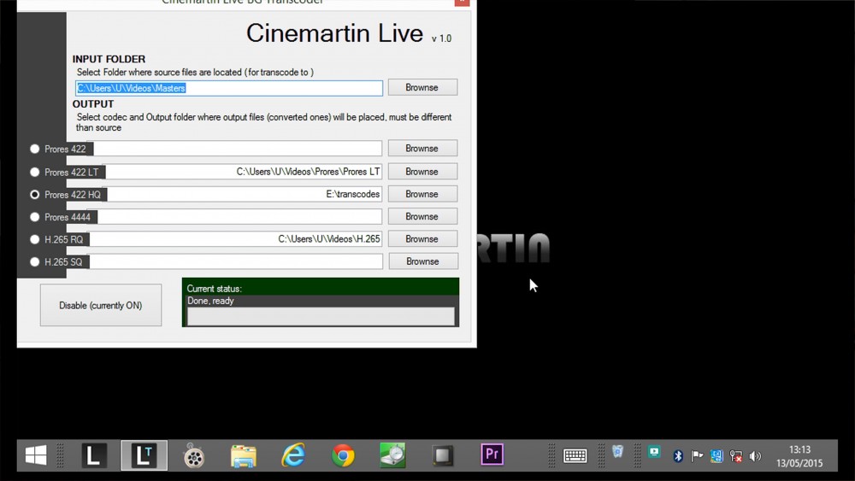Click the Prores 422 LT output path field
Screen dimensions: 855x481
243,172
